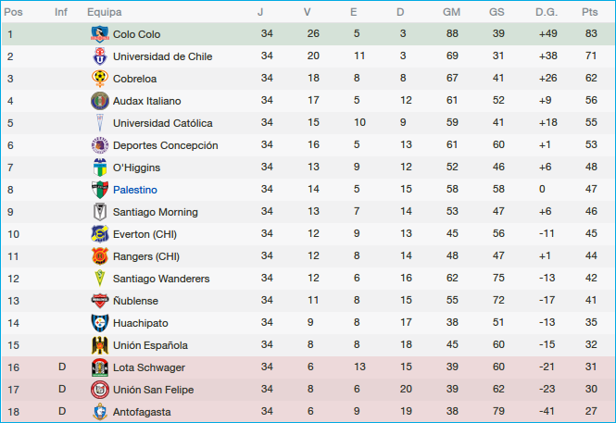
Task: Click the Universidad de Chile crest icon
Action: click(99, 56)
